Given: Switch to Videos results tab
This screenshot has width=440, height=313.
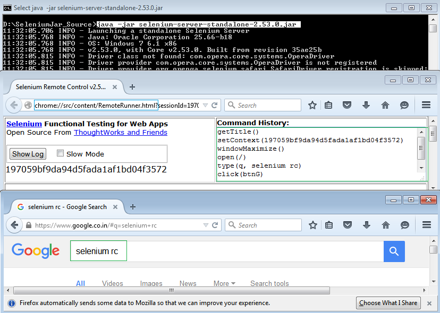Looking at the screenshot, I should click(x=113, y=283).
